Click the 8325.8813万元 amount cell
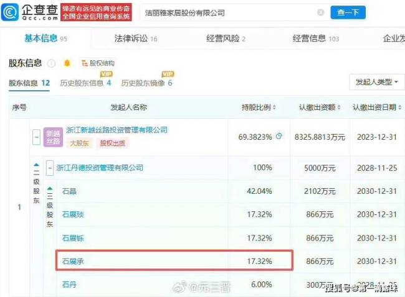The height and width of the screenshot is (297, 405). pyautogui.click(x=320, y=137)
